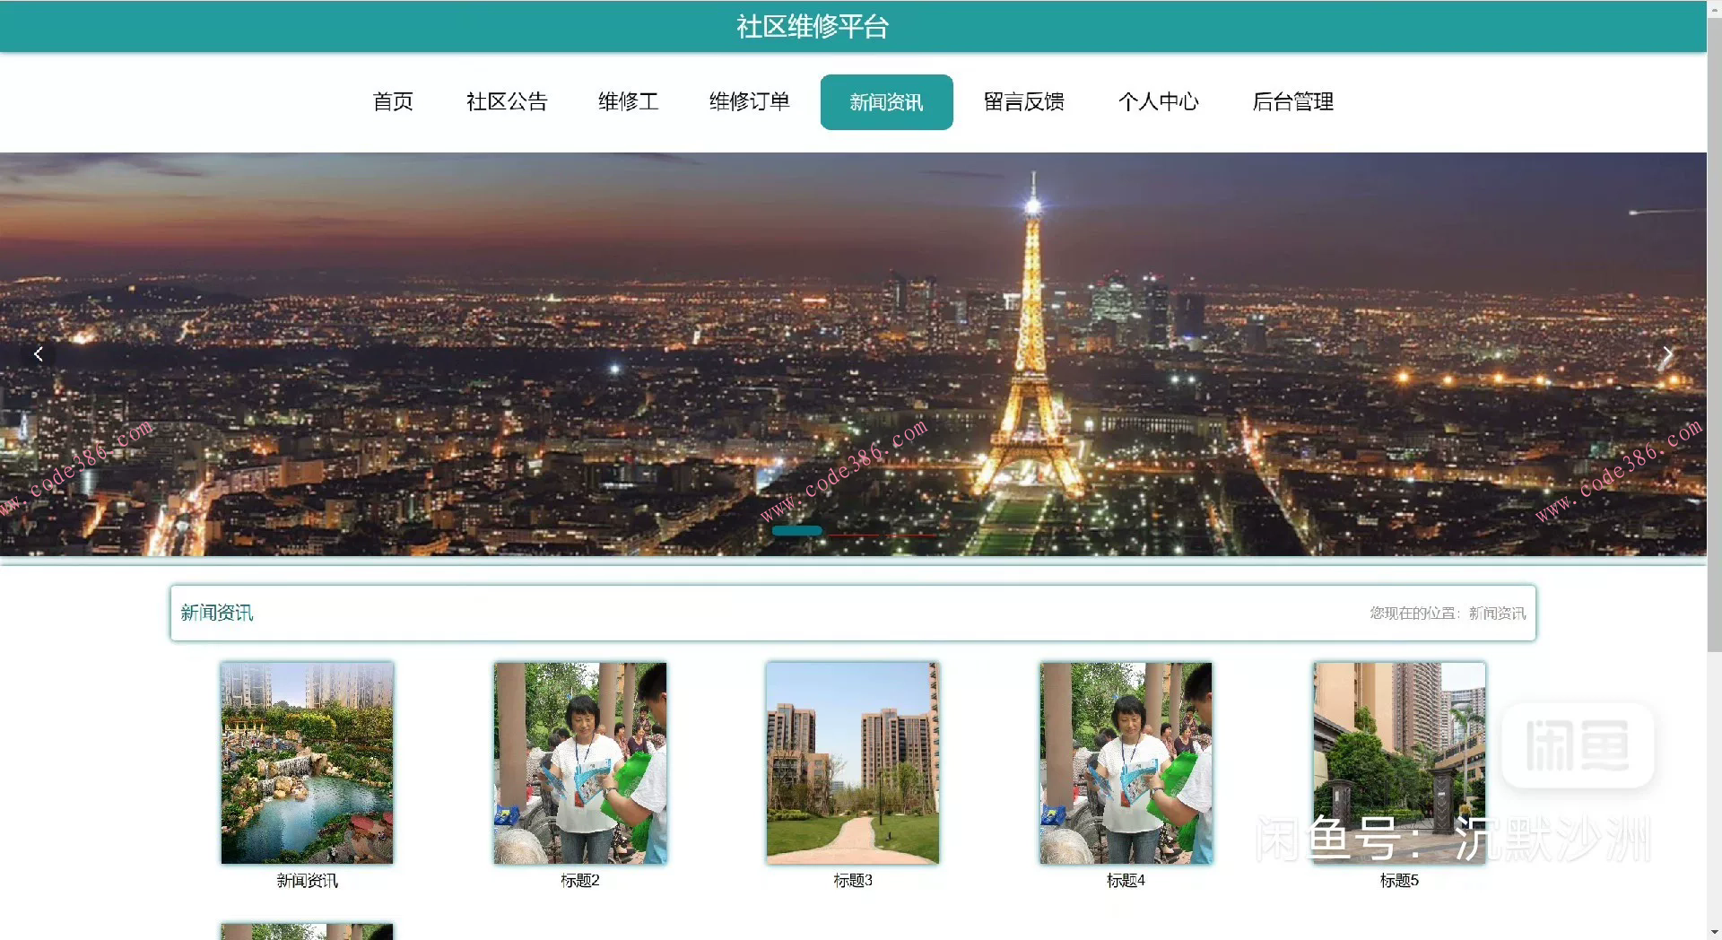Advance to the next carousel banner slide
Viewport: 1722px width, 940px height.
(1666, 354)
